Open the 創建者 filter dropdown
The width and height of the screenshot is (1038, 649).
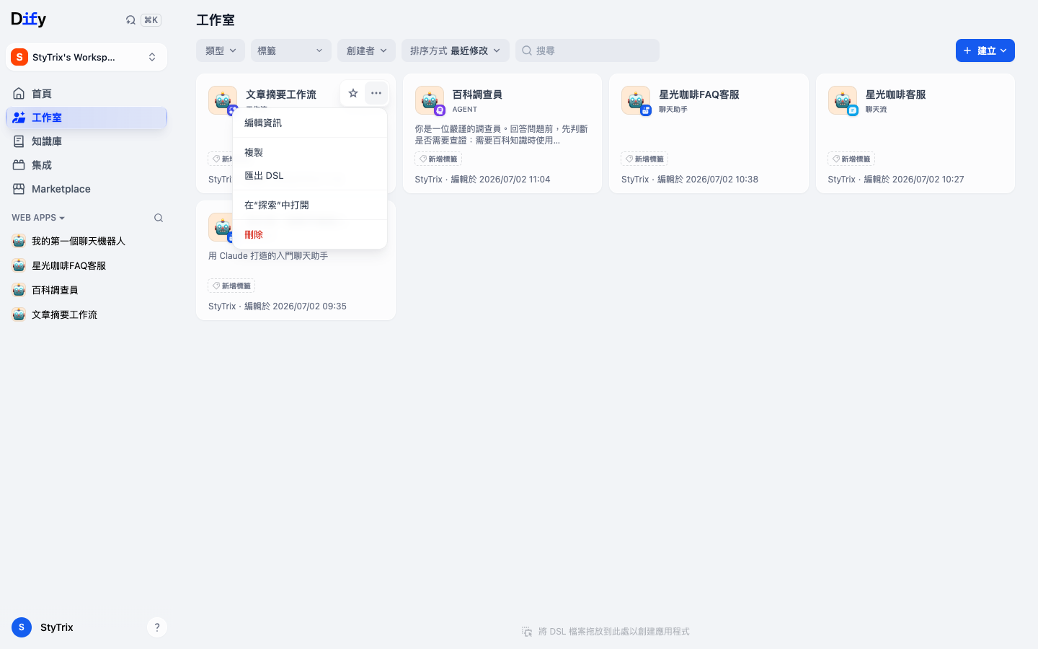(366, 50)
